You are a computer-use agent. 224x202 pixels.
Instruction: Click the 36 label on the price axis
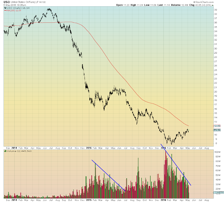click(x=216, y=22)
